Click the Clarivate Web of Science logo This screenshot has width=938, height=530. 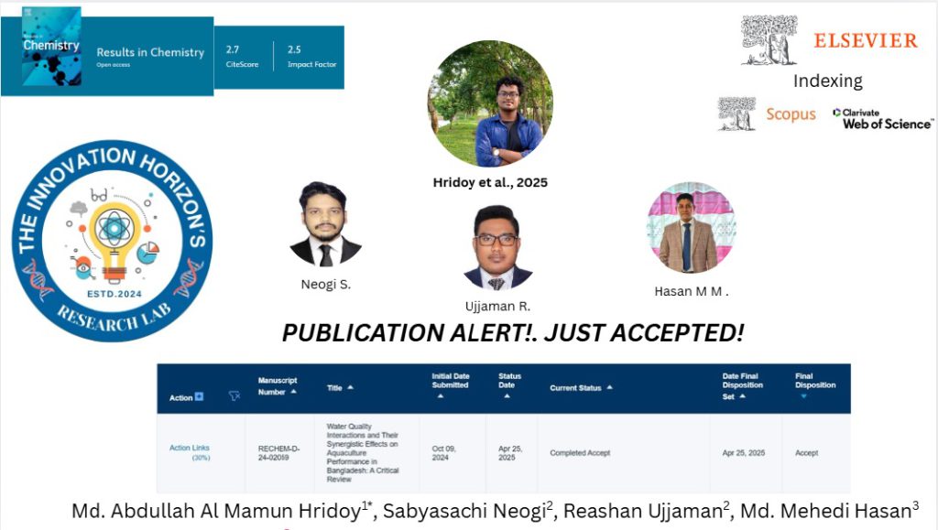pyautogui.click(x=883, y=119)
